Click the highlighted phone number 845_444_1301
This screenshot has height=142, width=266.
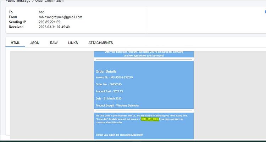(150, 119)
